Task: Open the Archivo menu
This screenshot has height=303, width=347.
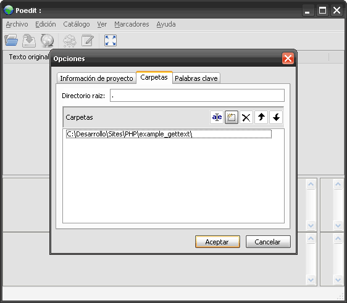Action: 17,24
